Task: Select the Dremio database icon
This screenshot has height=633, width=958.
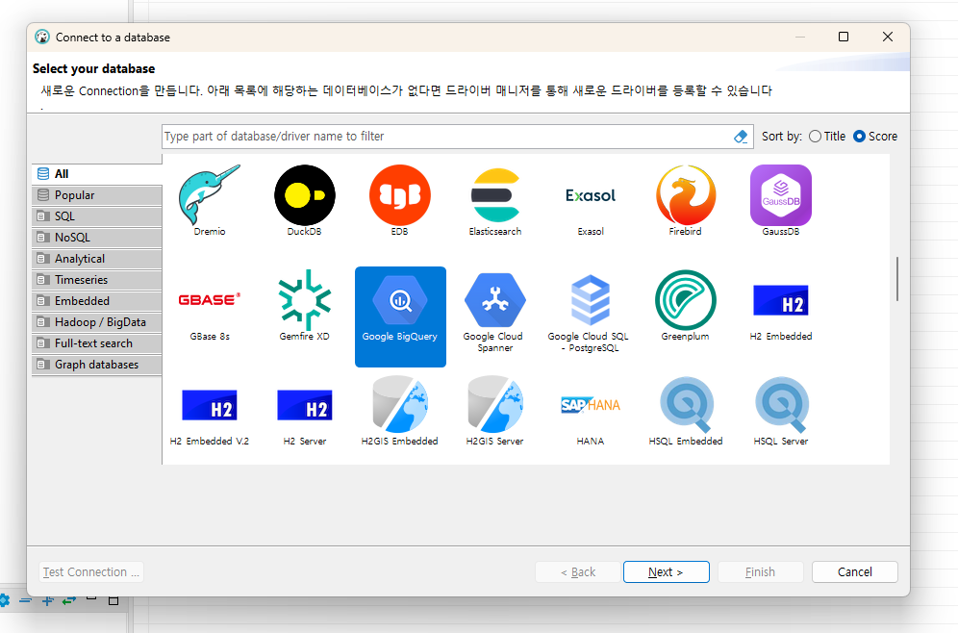Action: 210,195
